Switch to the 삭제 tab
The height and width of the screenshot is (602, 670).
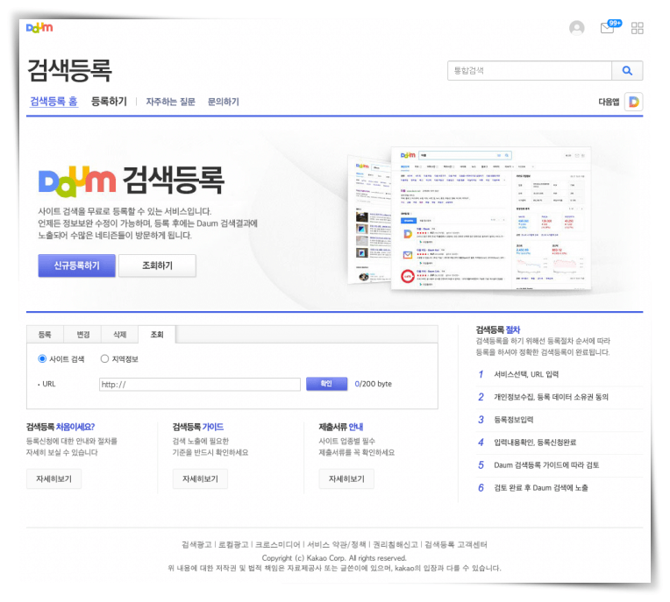point(119,335)
